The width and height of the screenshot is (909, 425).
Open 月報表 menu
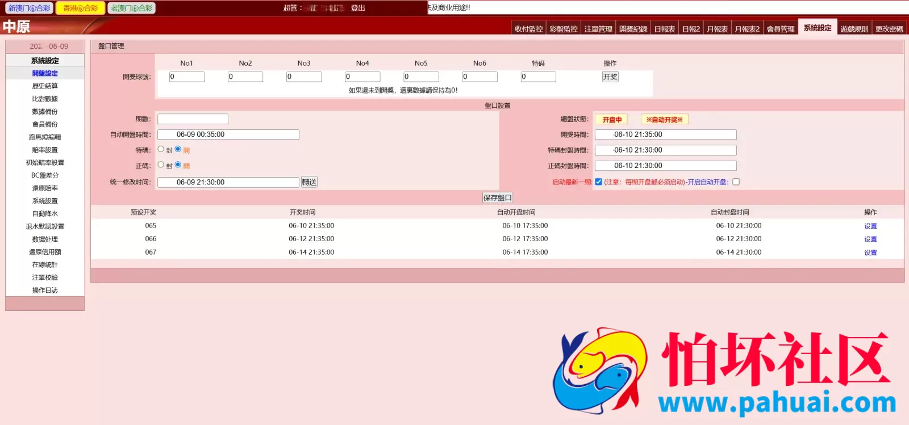point(717,29)
